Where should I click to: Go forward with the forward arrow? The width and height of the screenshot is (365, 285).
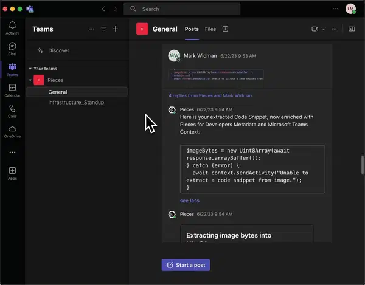[x=116, y=9]
